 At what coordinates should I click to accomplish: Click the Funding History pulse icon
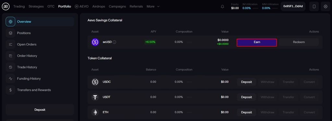coord(11,79)
